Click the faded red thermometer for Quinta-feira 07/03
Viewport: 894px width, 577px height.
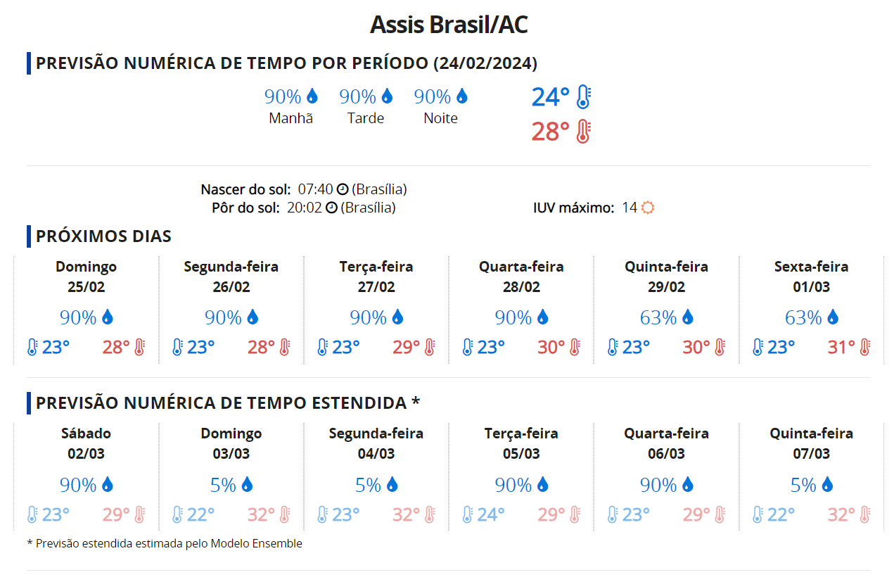(864, 515)
